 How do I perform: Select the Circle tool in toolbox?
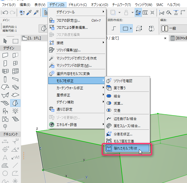click(5, 173)
